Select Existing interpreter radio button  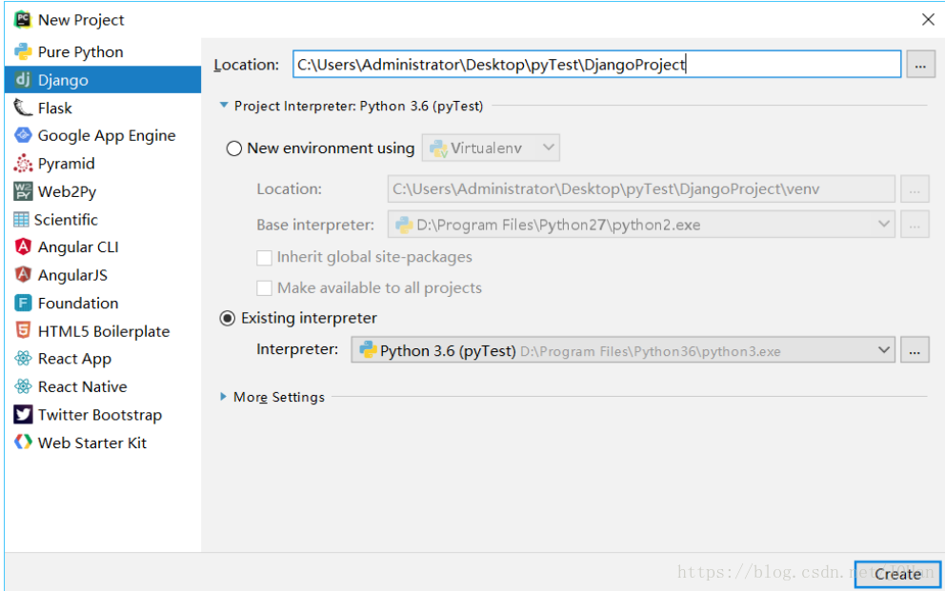click(x=228, y=318)
